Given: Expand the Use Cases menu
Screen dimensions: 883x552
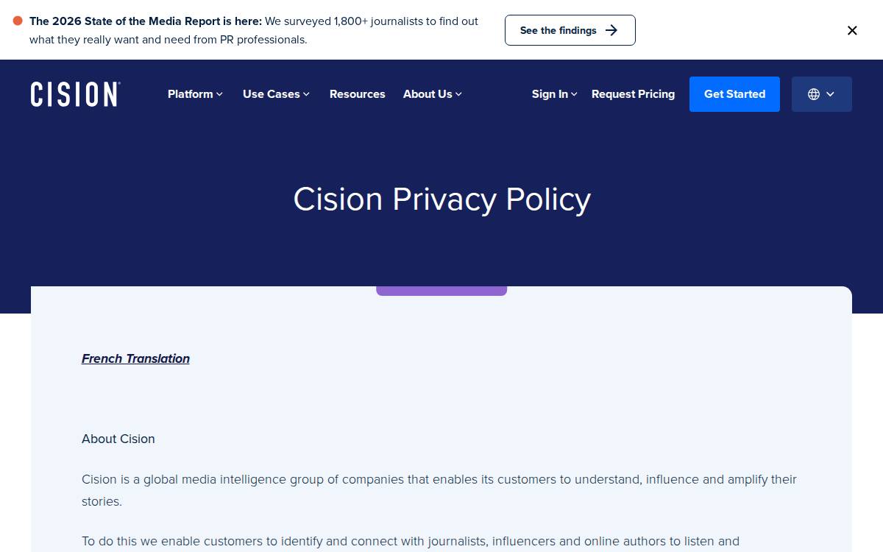Looking at the screenshot, I should click(276, 94).
